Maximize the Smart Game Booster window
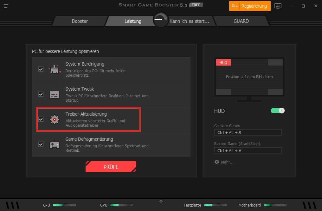322x211 pixels. [x=303, y=6]
